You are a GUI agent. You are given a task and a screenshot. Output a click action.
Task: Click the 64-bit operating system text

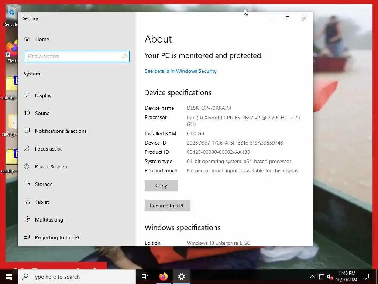coord(239,161)
